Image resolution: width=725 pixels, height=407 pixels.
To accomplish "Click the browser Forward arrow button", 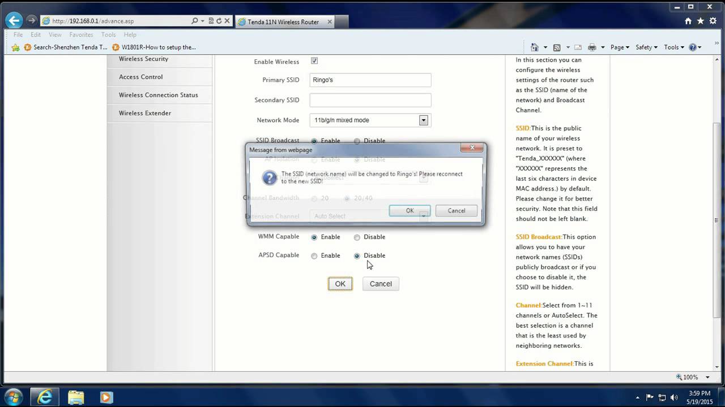I will click(x=31, y=21).
